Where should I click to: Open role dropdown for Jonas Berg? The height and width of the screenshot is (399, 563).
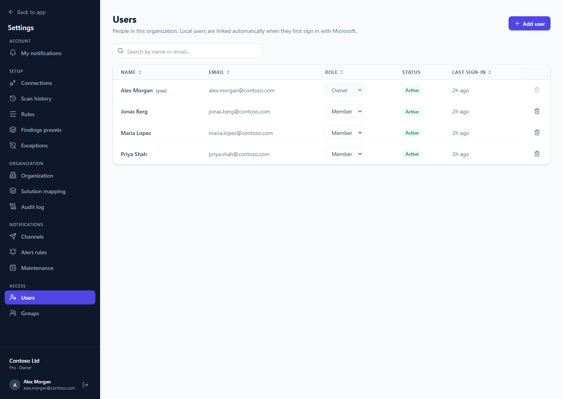click(344, 111)
